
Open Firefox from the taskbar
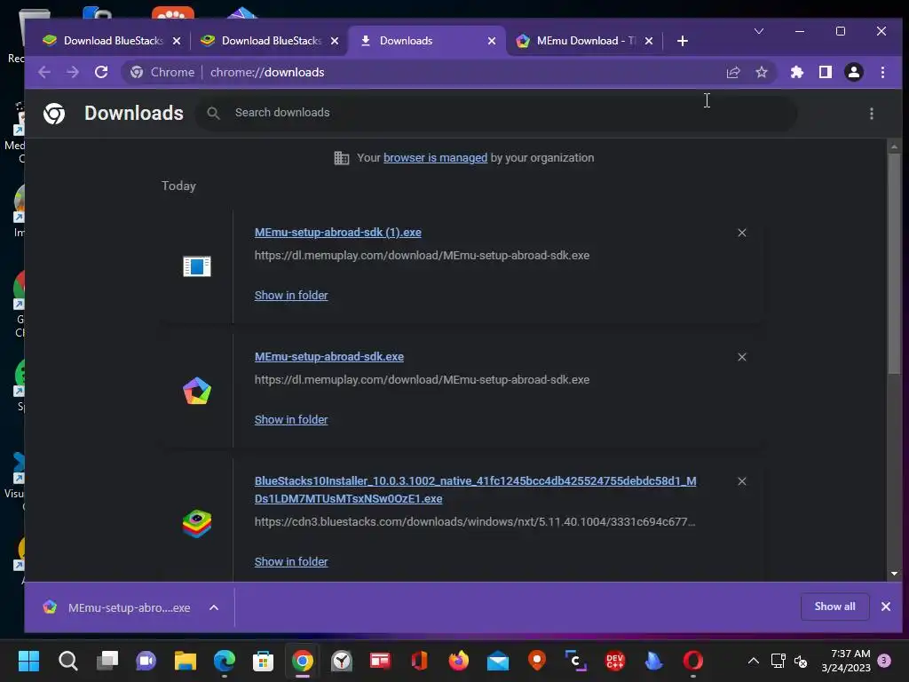tap(458, 661)
